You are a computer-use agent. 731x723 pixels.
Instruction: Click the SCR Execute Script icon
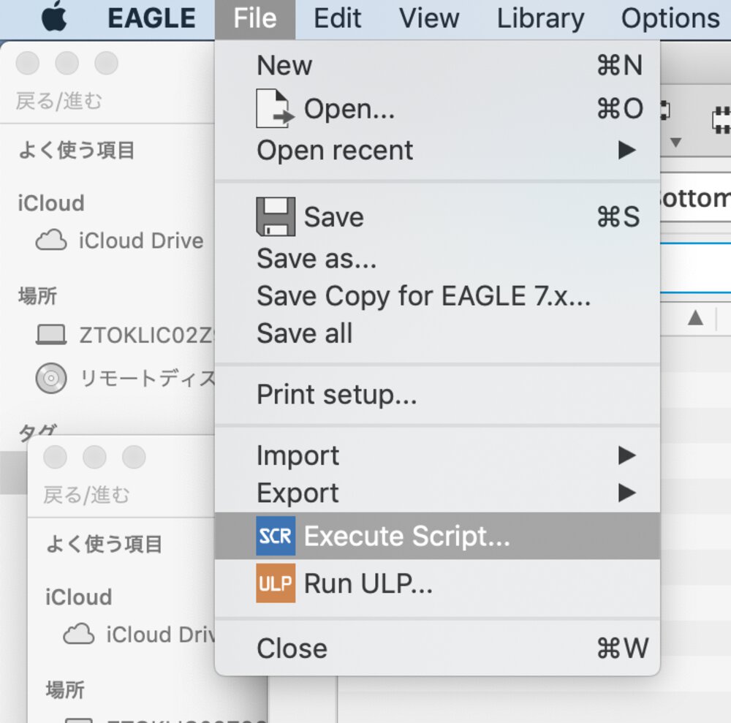[276, 536]
